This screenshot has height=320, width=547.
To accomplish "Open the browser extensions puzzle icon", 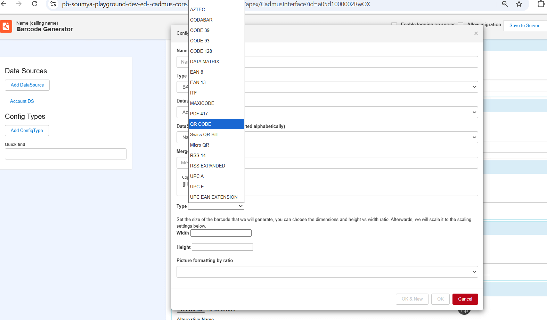I will 541,4.
